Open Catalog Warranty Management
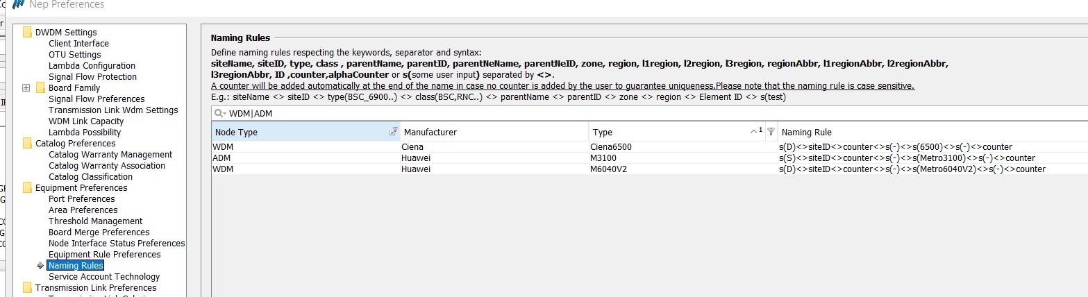 coord(110,154)
